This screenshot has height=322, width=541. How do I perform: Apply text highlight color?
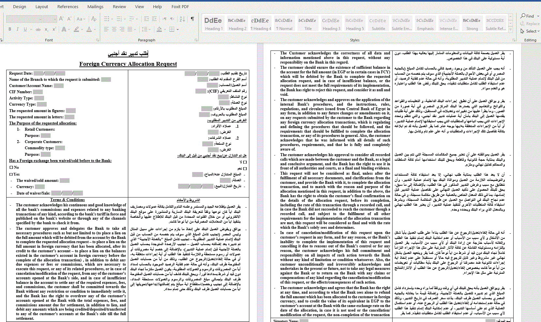[77, 29]
